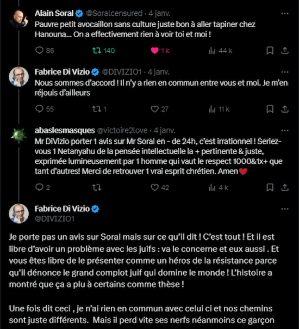Open @victoire2love profile handle link
The width and height of the screenshot is (299, 329).
point(122,131)
